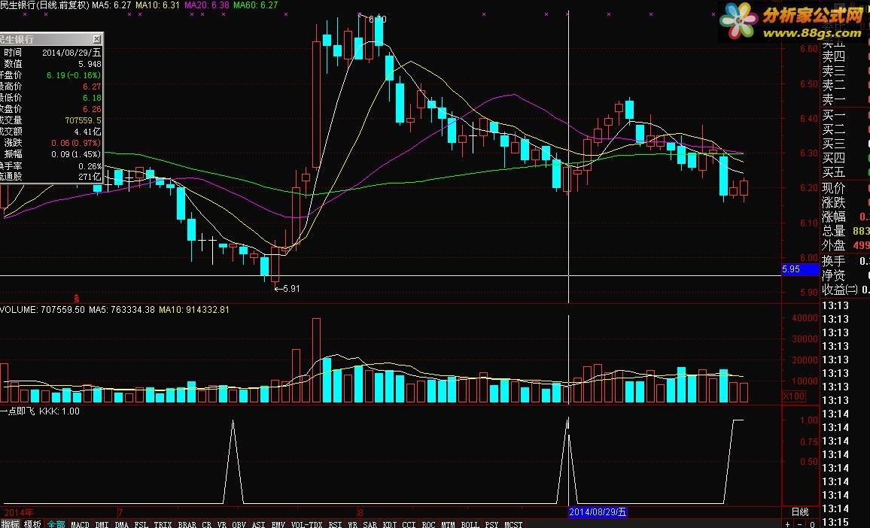Select the CCI indicator tab
The image size is (870, 528).
409,524
